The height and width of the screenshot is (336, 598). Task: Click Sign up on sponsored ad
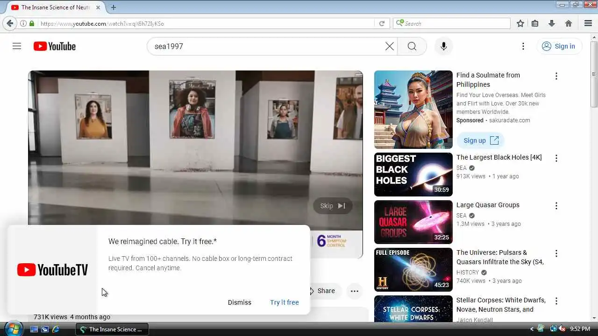481,140
